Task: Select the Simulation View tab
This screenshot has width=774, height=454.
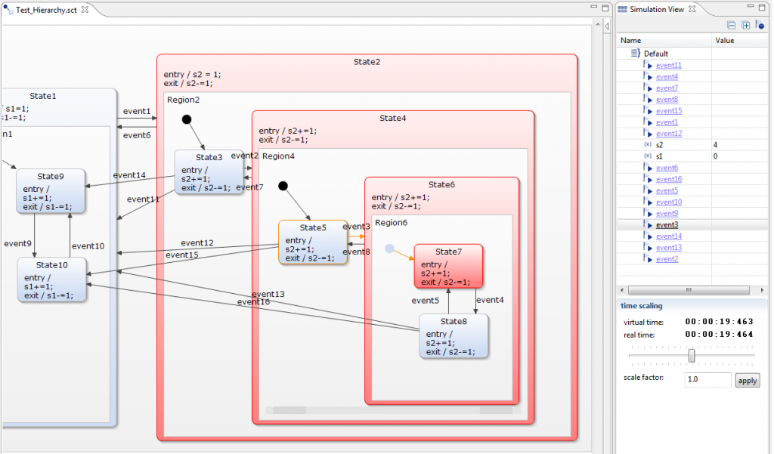Action: [x=657, y=9]
